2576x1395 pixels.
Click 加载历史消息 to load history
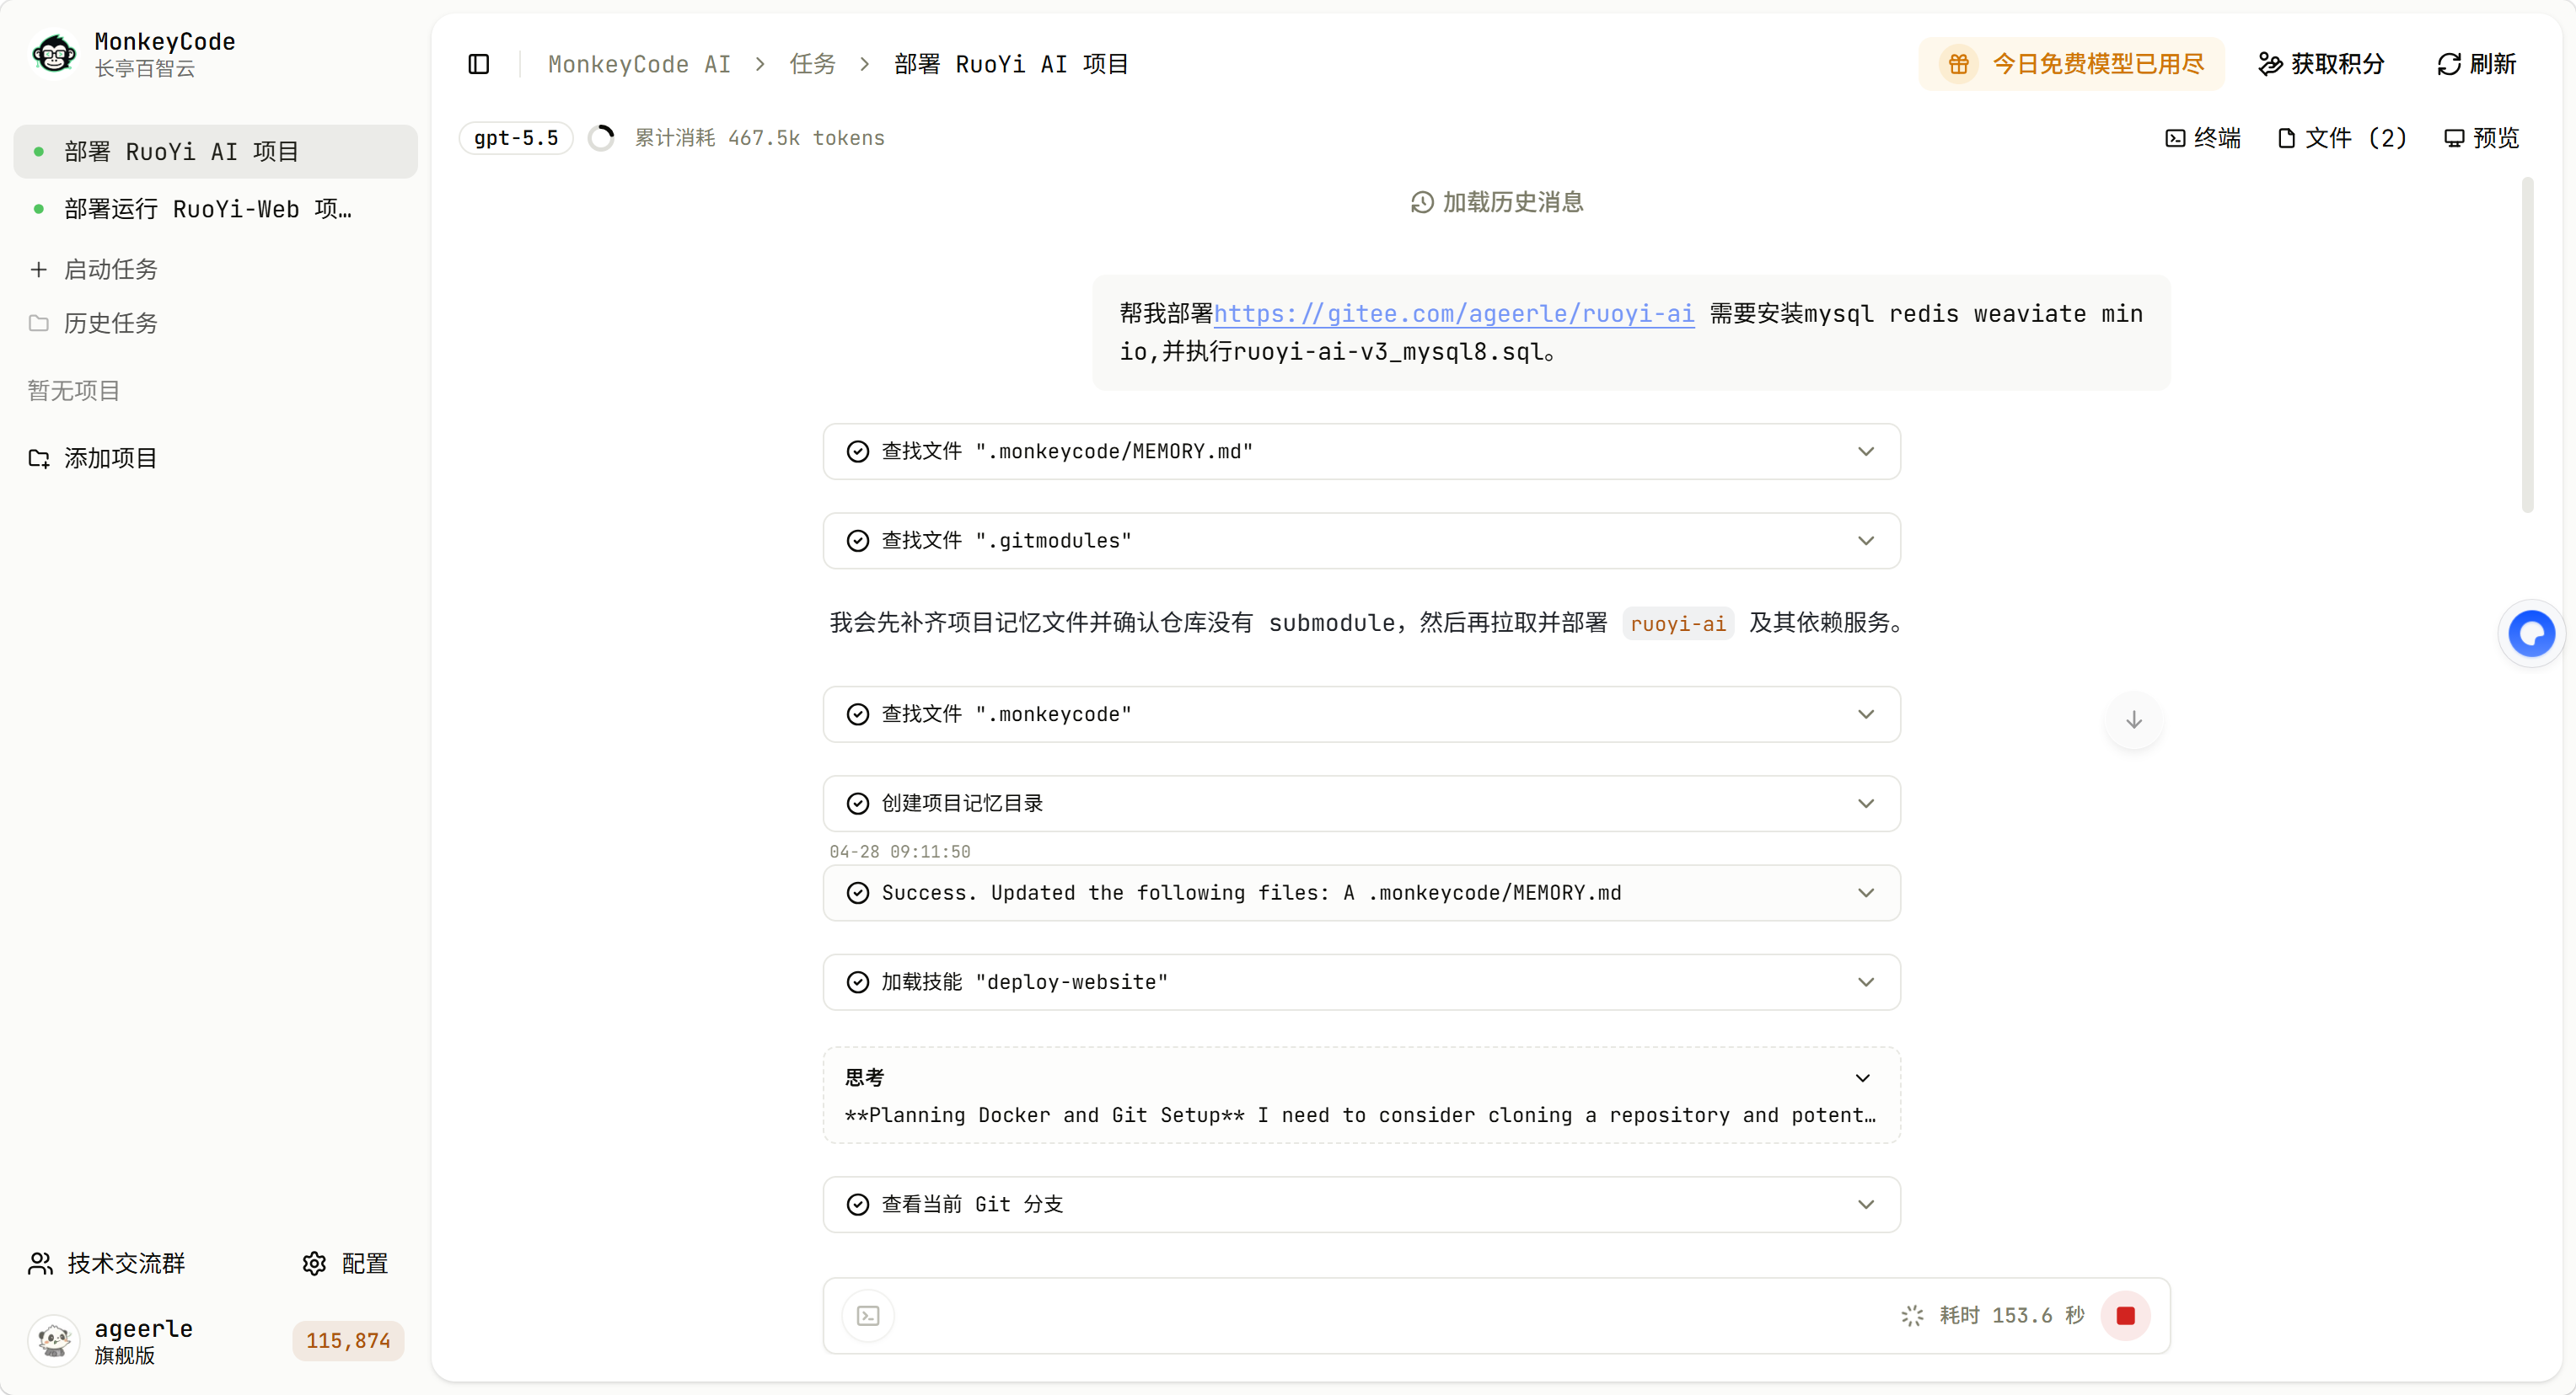pos(1496,202)
